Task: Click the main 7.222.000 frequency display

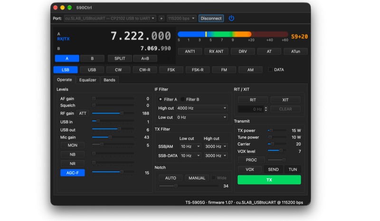Action: coord(141,36)
